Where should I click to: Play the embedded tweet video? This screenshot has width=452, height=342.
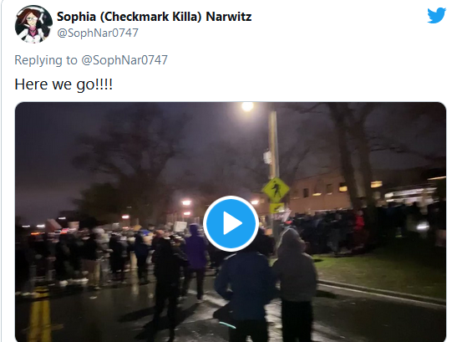pos(231,223)
